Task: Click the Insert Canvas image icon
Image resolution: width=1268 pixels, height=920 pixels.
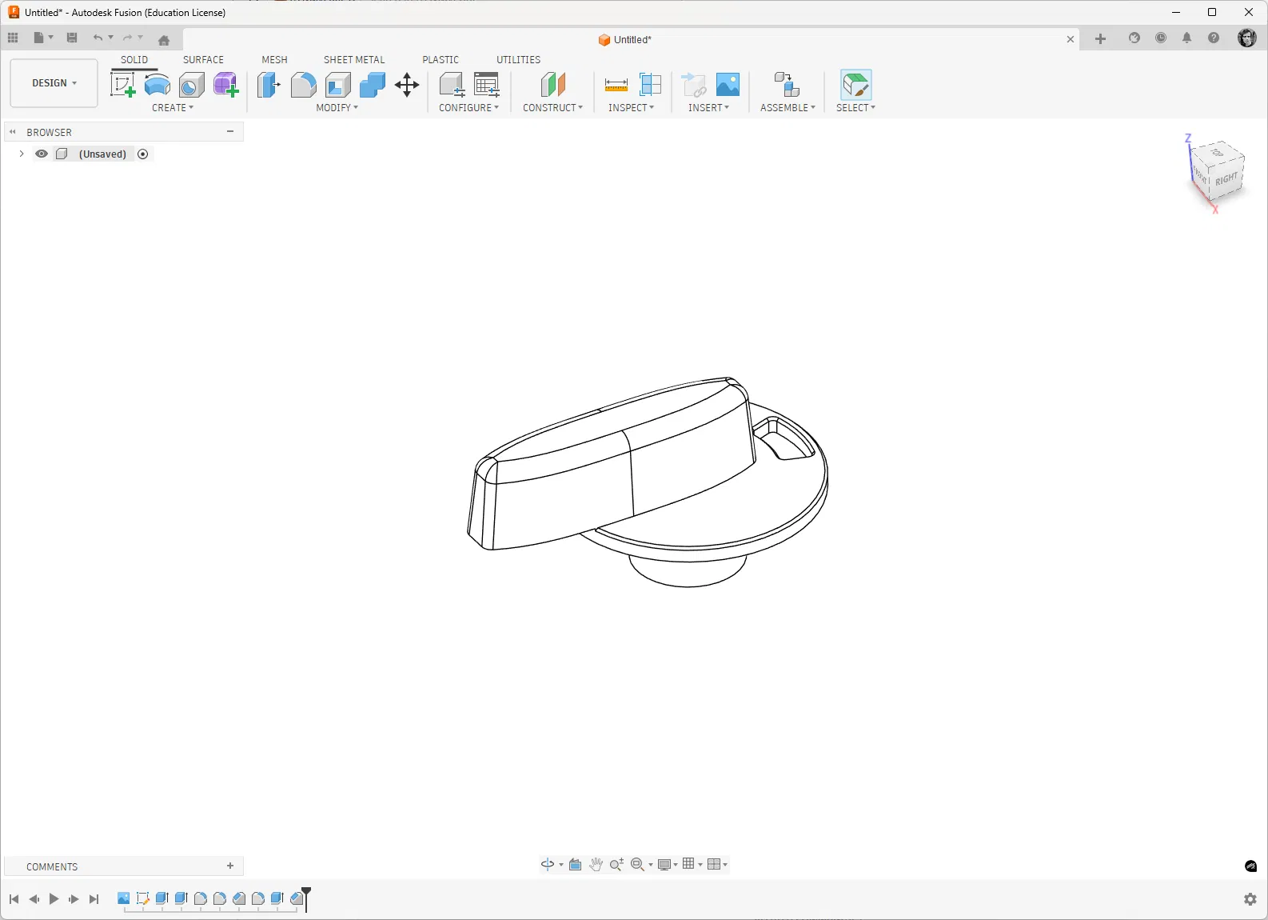Action: [x=728, y=84]
